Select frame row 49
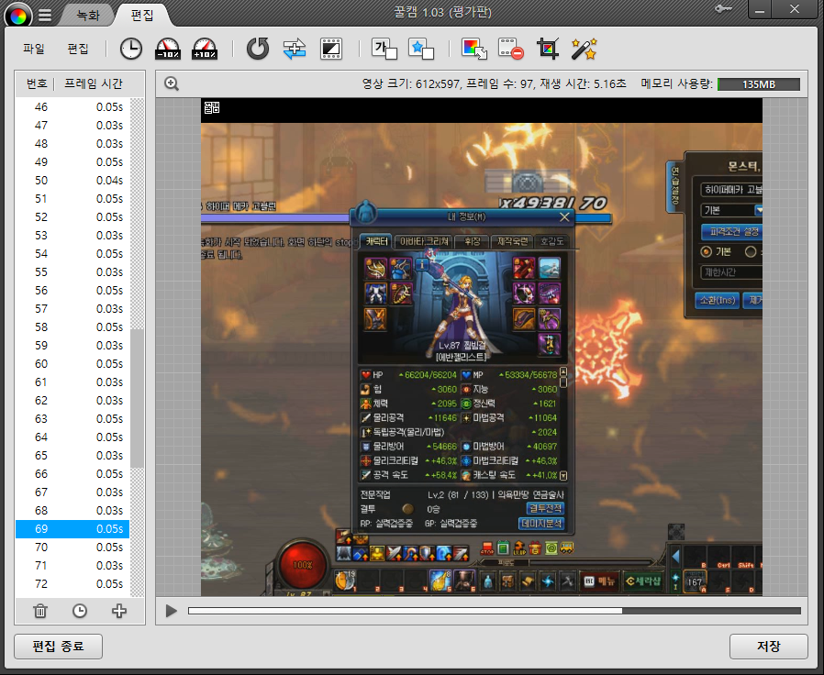Screen dimensions: 824x675 [x=72, y=162]
